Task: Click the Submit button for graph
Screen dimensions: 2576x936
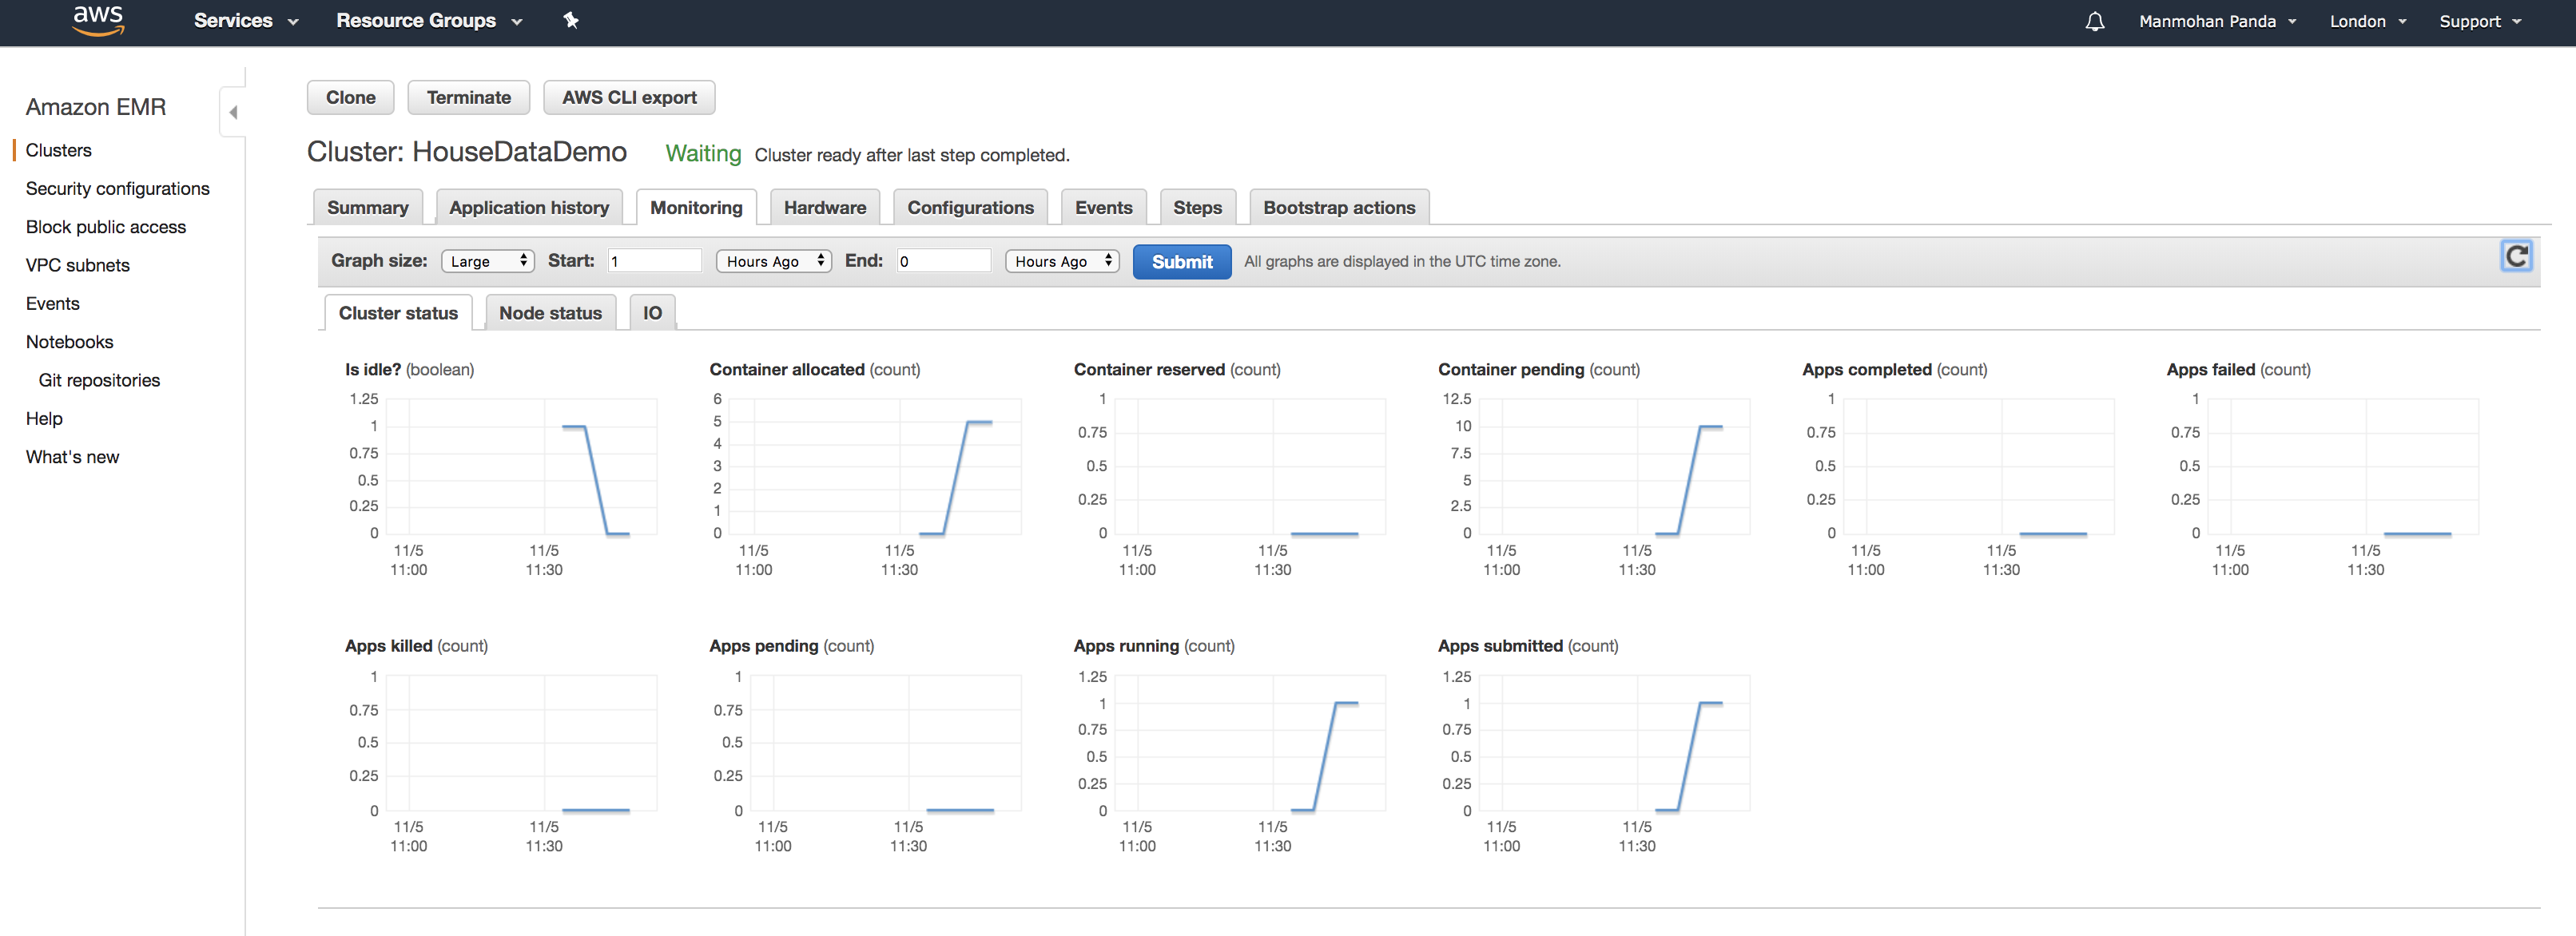Action: 1179,260
